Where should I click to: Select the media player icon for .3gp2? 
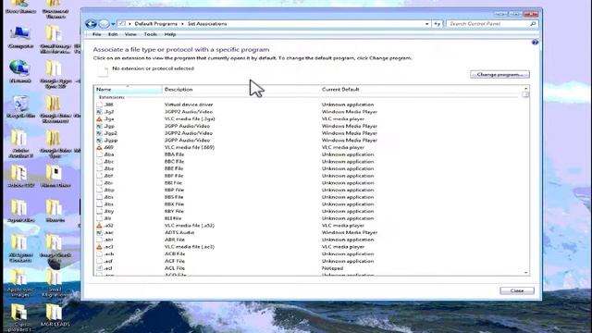coord(99,133)
